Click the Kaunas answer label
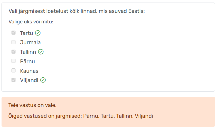 click(x=29, y=71)
